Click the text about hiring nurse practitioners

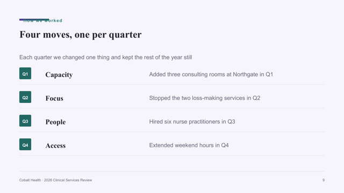[x=192, y=122]
